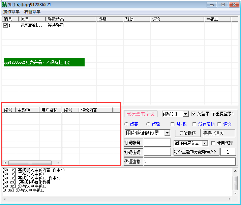Image resolution: width=241 pixels, height=205 pixels.
Task: Click the 打码密码 label button
Action: [133, 152]
